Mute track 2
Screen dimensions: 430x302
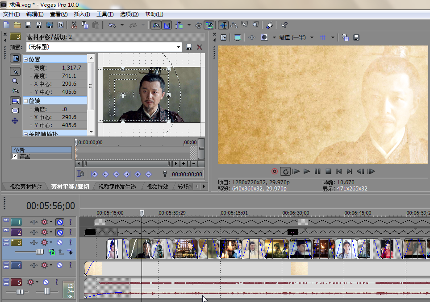pyautogui.click(x=60, y=233)
